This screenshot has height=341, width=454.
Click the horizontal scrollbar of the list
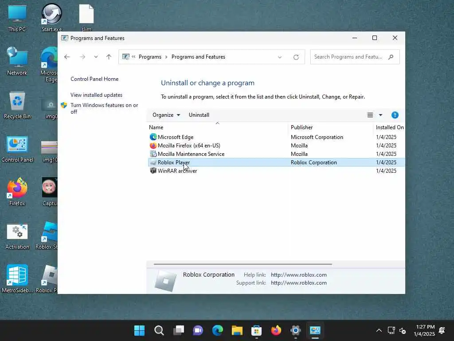point(243,264)
